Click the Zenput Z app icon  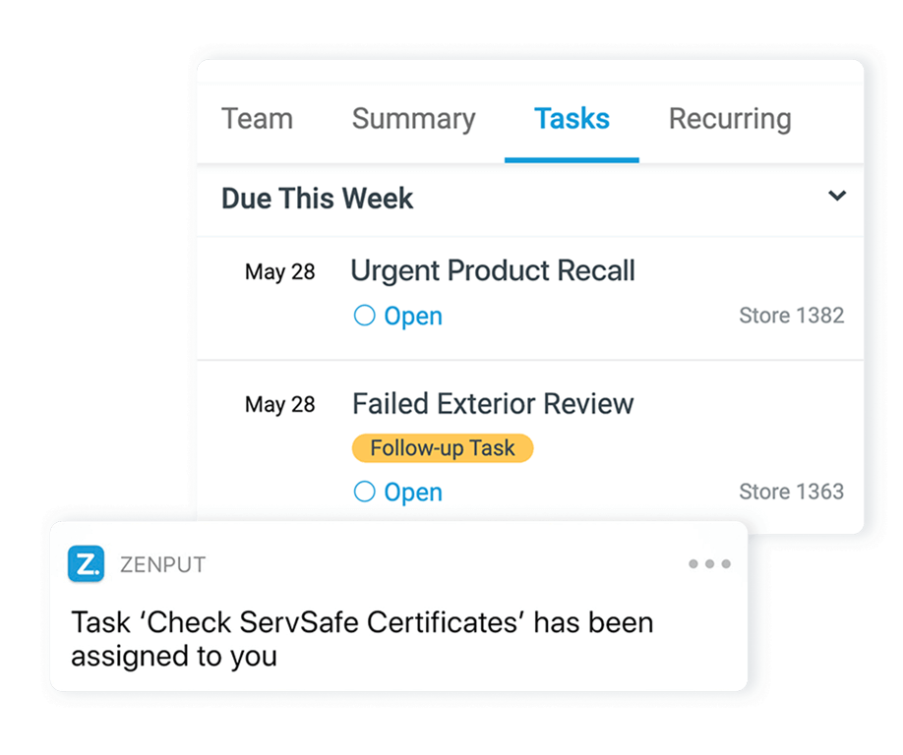point(85,564)
